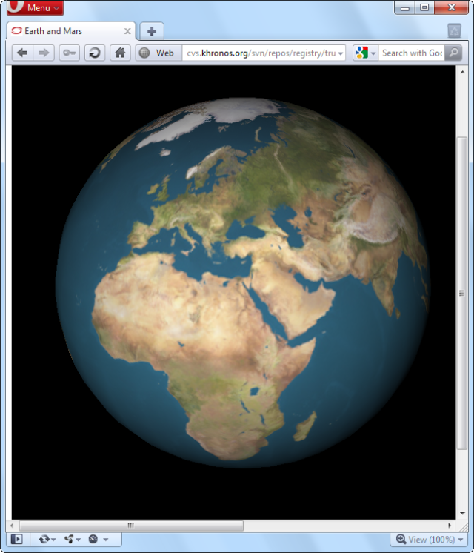Expand the address bar history dropdown
This screenshot has width=474, height=553.
coord(341,53)
